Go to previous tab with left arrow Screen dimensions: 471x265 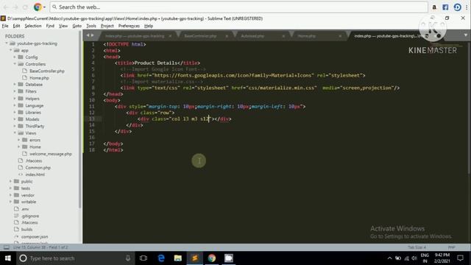(x=88, y=35)
